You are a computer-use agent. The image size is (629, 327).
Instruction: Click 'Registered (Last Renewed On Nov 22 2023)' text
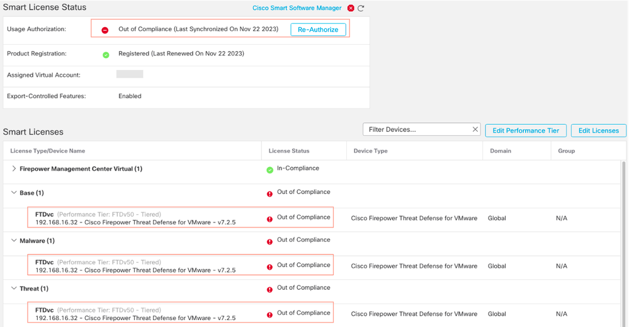point(181,54)
